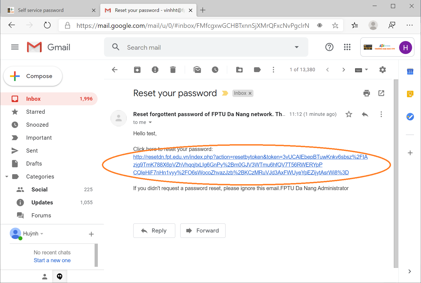Snooze this email

click(x=215, y=70)
